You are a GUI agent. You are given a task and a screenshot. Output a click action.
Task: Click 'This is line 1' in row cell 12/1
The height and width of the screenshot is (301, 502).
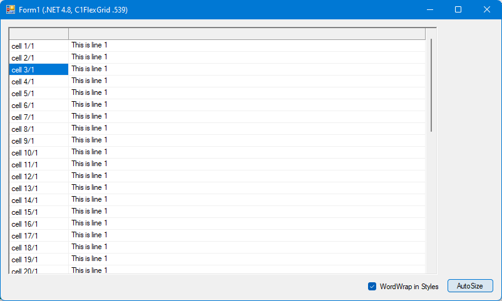click(x=90, y=175)
